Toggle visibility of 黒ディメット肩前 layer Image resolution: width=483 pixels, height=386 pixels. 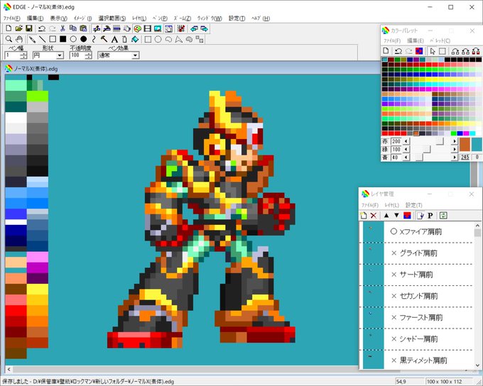394,360
